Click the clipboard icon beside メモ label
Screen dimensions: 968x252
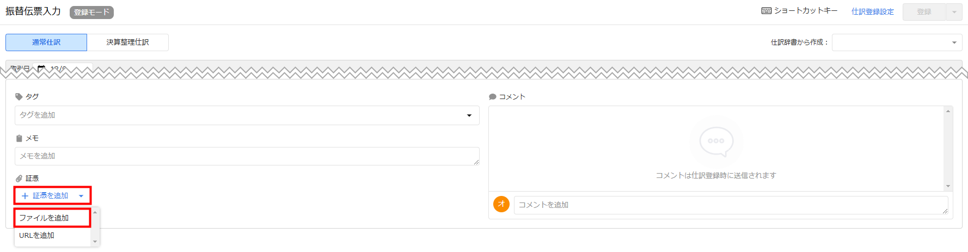click(x=19, y=138)
